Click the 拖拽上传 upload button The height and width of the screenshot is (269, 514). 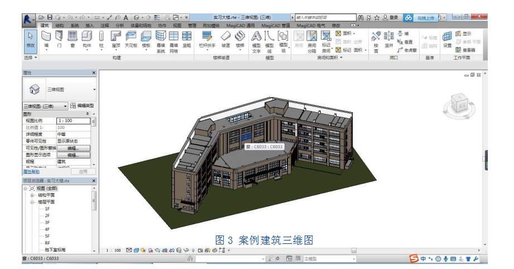tap(426, 18)
